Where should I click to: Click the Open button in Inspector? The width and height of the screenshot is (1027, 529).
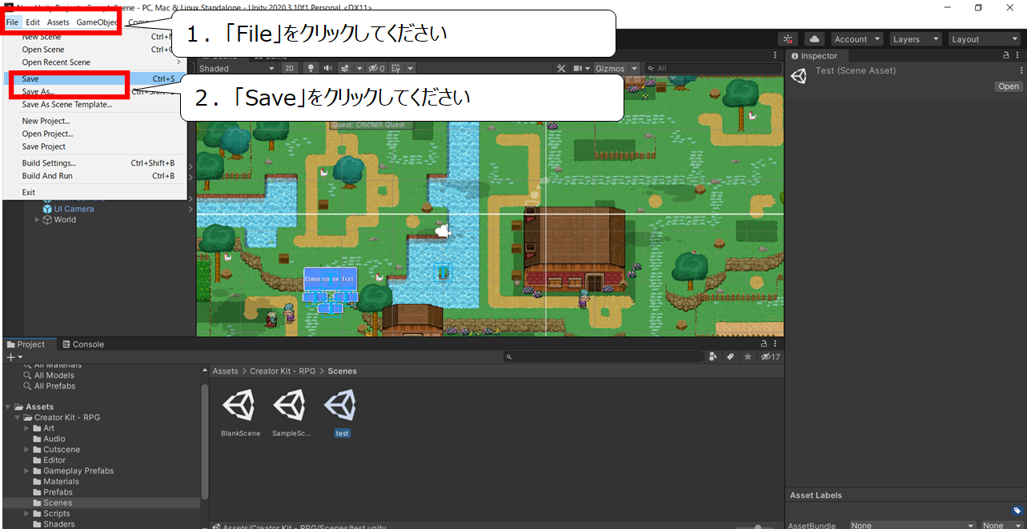(x=1009, y=86)
